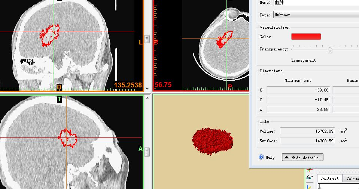Screen dimensions: 359x189
Task: Click the down arrow below coronal view scrollbar
Action: click(x=147, y=89)
